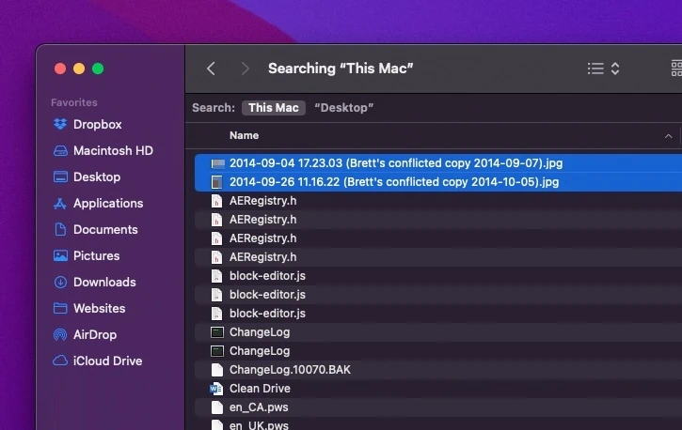Open the view options up-down arrows
The image size is (682, 430).
615,69
